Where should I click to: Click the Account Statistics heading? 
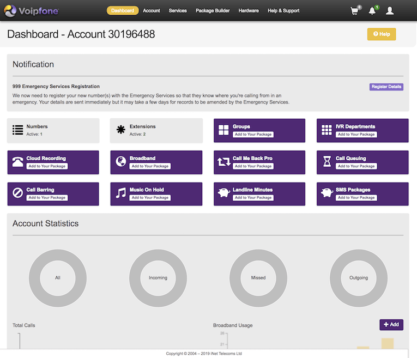pos(45,223)
